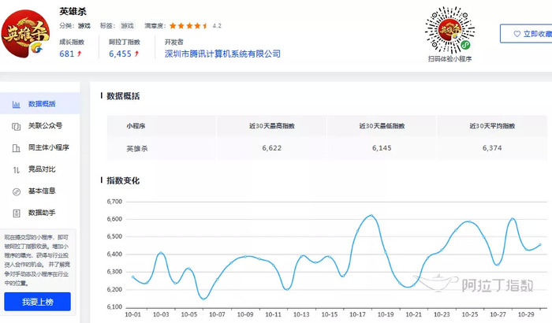Open the 基本信息 menu item

[39, 191]
